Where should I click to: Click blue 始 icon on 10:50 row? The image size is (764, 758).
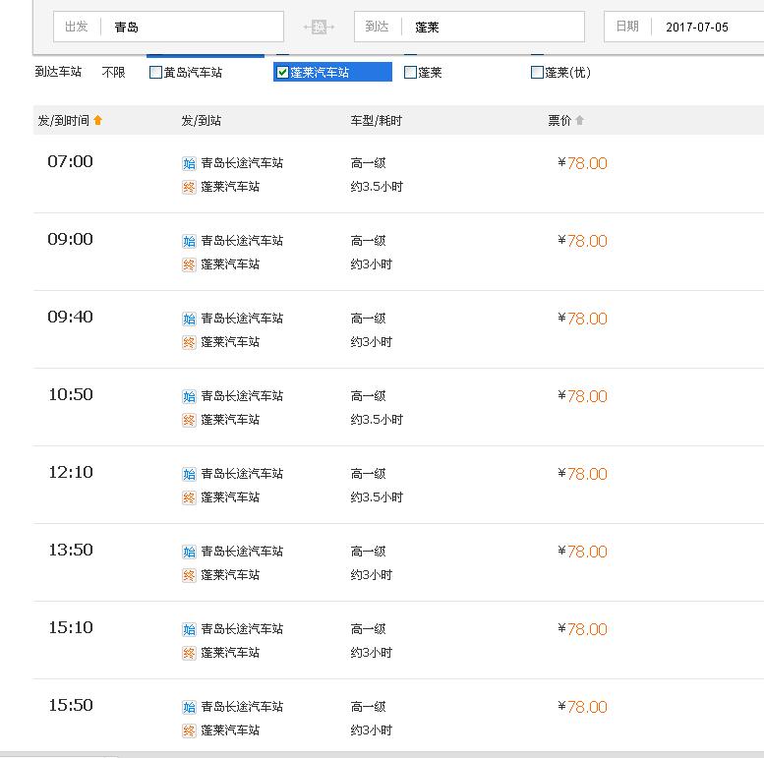pos(189,396)
